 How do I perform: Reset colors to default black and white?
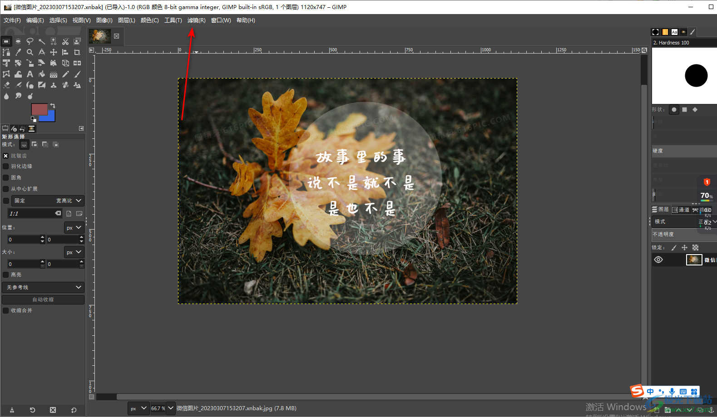pyautogui.click(x=33, y=119)
